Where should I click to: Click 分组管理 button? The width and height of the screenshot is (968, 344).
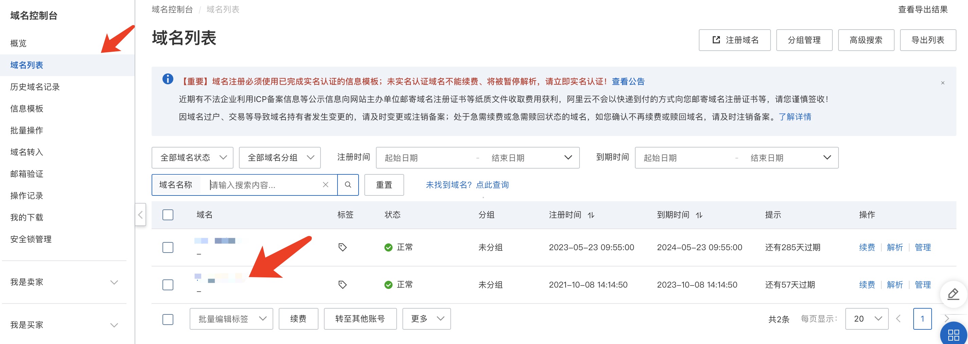pyautogui.click(x=804, y=40)
